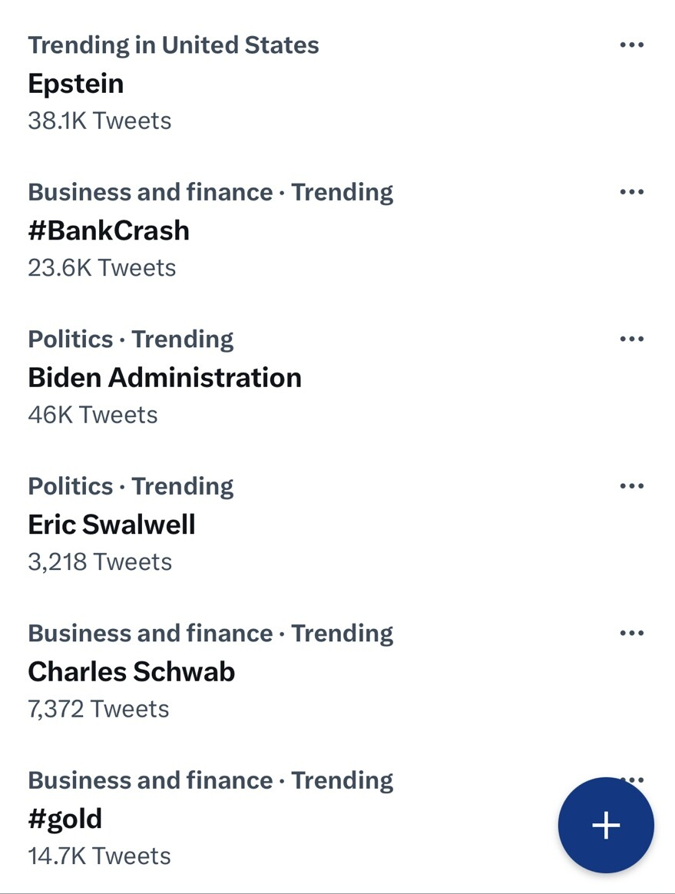Open the Epstein trending topic

[76, 83]
